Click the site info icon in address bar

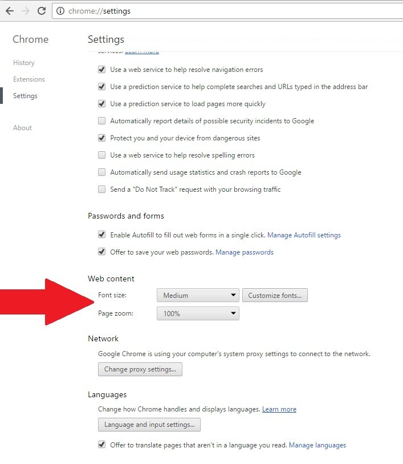coord(60,11)
